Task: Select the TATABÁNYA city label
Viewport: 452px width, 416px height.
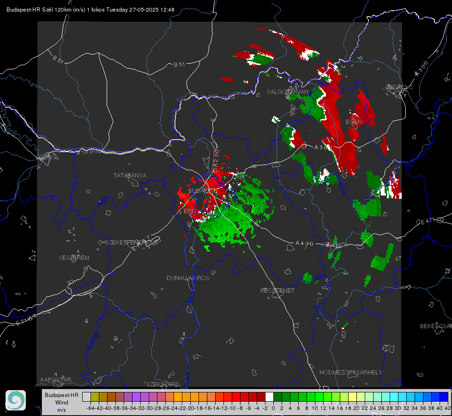Action: click(130, 176)
